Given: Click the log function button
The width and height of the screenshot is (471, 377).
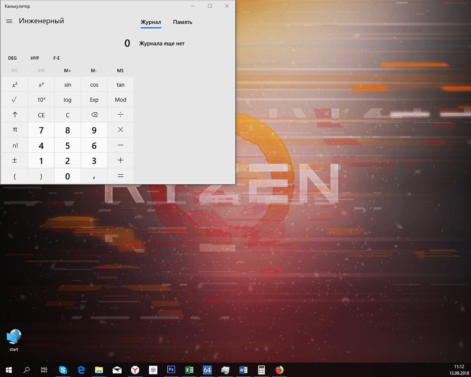Looking at the screenshot, I should pos(68,100).
